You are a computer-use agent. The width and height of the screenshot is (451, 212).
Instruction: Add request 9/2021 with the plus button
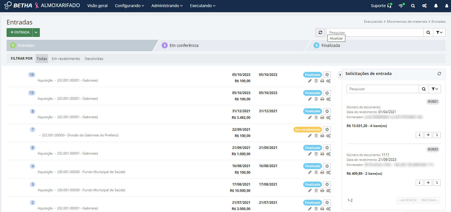click(428, 135)
